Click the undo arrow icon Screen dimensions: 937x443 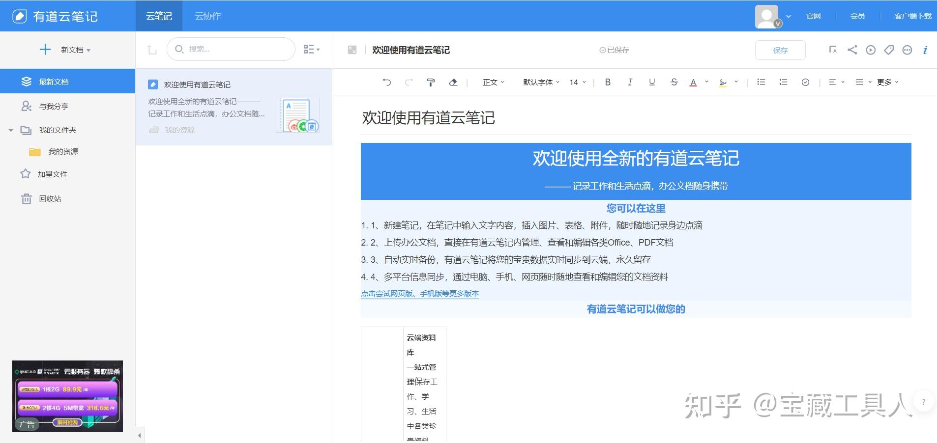387,82
